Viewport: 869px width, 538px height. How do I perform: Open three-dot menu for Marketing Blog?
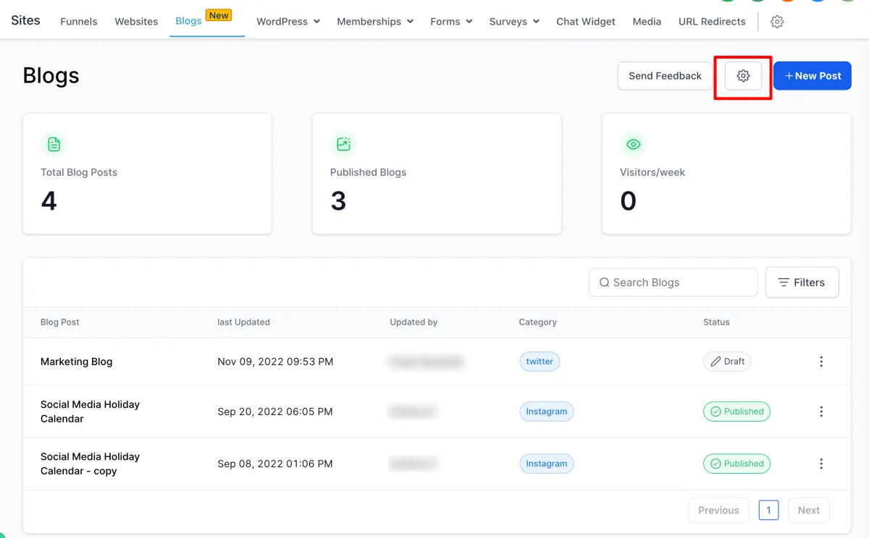(x=820, y=362)
